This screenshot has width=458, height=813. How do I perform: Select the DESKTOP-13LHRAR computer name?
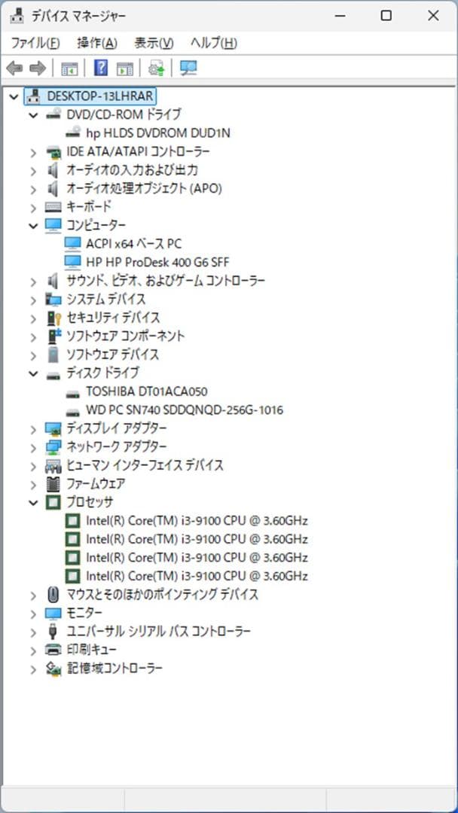coord(99,96)
